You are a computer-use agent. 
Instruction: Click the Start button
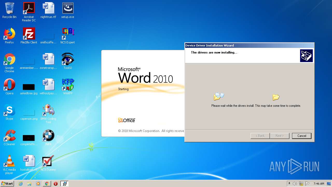click(x=7, y=184)
